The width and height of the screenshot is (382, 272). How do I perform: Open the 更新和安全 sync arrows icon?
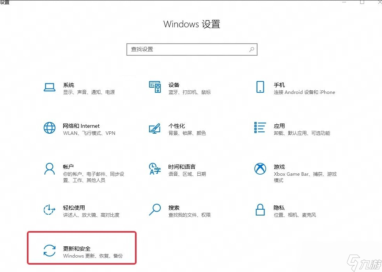point(50,251)
